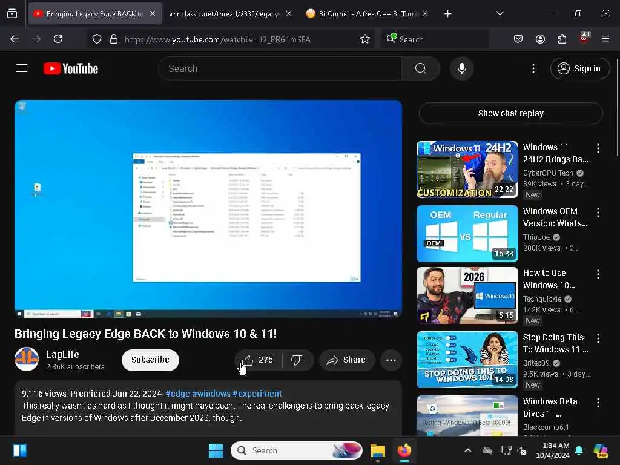Open the #edge hashtag link
The image size is (620, 465).
click(177, 394)
